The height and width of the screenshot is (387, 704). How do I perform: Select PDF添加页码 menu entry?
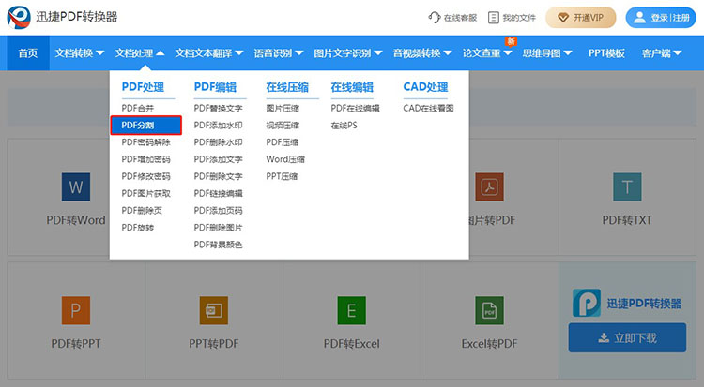click(218, 210)
